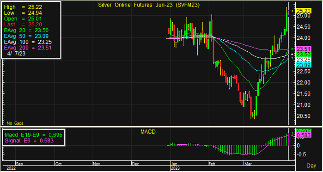The width and height of the screenshot is (323, 172).
Task: Click the -0.5 MACD axis label
Action: coord(301,155)
